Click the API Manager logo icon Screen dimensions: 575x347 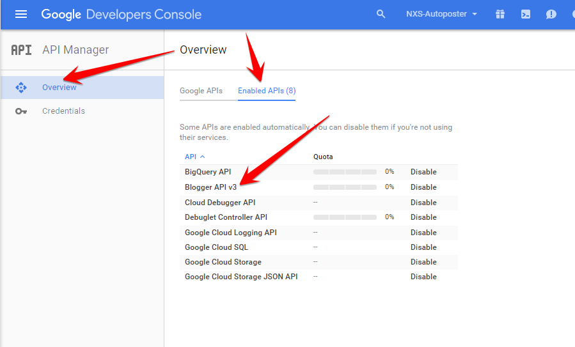(21, 50)
